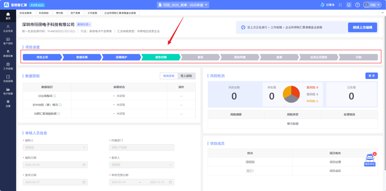Viewport: 386px width, 191px height.
Task: Open the 科目余额表 tab
Action: pyautogui.click(x=26, y=13)
